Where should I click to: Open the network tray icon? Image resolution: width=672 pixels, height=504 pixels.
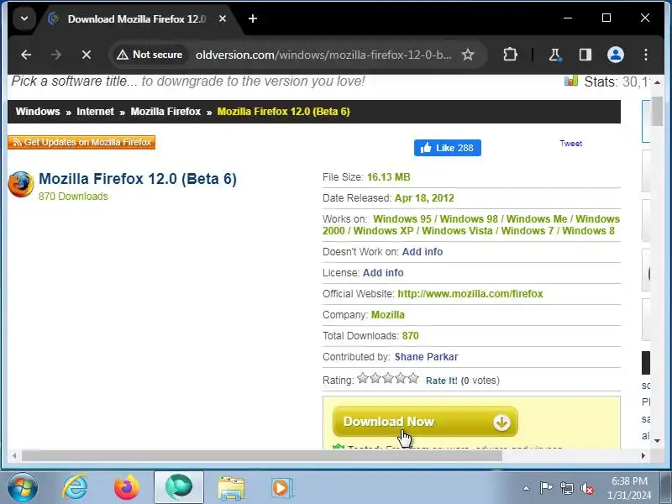[x=566, y=488]
